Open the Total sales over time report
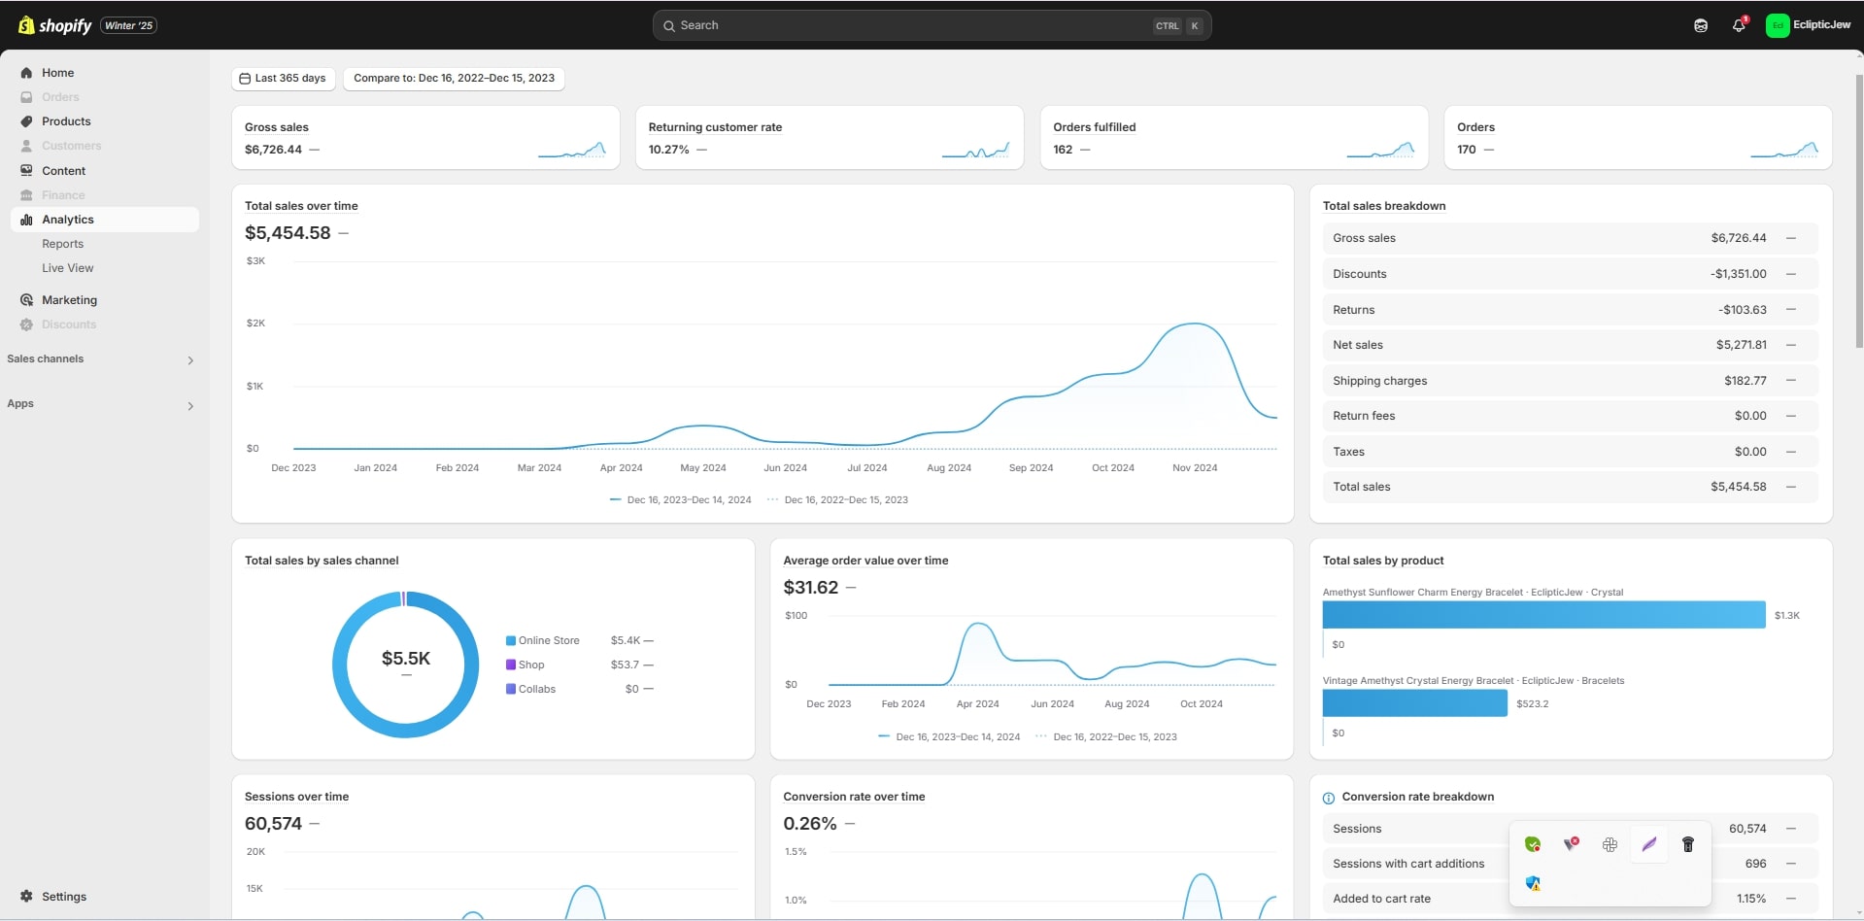This screenshot has height=921, width=1864. (301, 206)
